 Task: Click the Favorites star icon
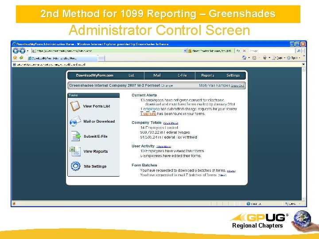click(x=15, y=58)
